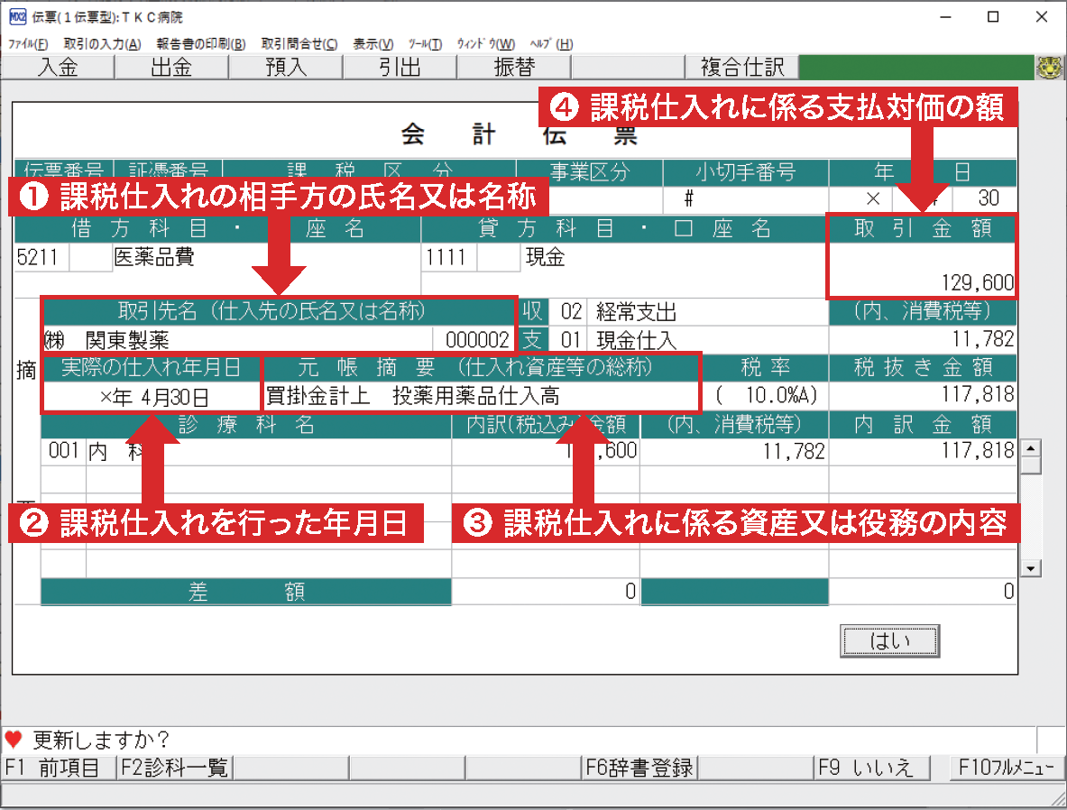Open the 報告書の印刷 menu

click(x=200, y=43)
